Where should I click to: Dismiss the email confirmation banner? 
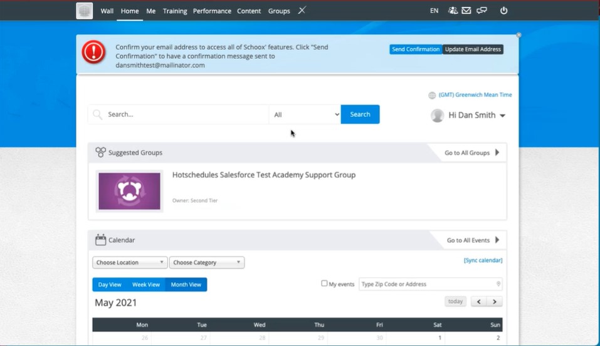point(518,35)
